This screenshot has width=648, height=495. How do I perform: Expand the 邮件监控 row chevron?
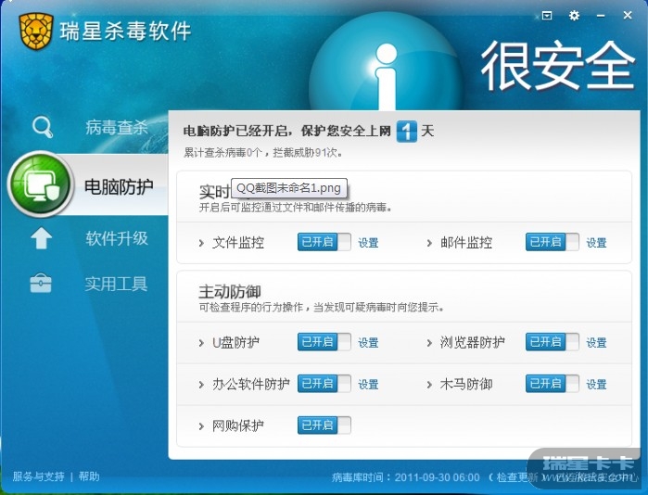point(429,243)
